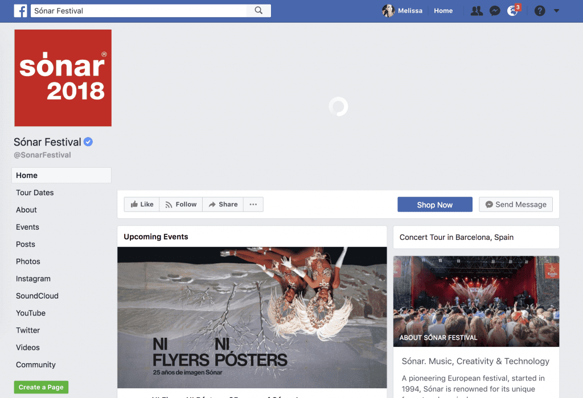Select Tour Dates in the sidebar

click(35, 193)
